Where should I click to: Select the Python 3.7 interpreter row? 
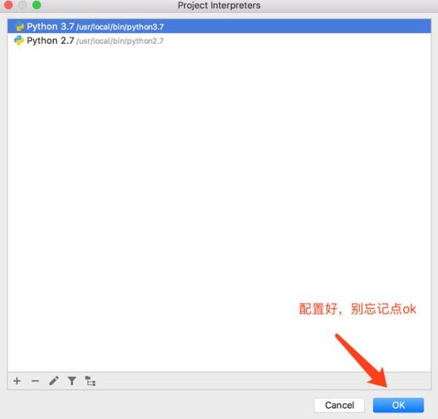(219, 26)
